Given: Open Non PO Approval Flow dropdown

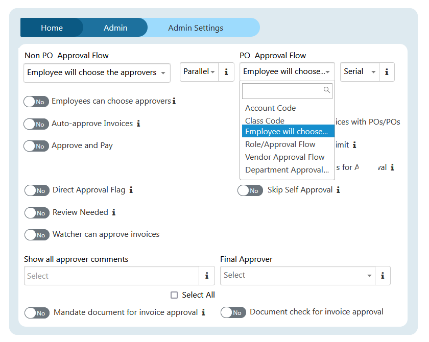Looking at the screenshot, I should pyautogui.click(x=97, y=73).
